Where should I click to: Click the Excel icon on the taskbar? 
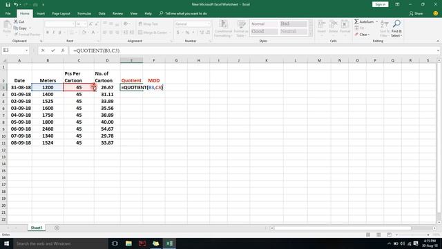(169, 243)
